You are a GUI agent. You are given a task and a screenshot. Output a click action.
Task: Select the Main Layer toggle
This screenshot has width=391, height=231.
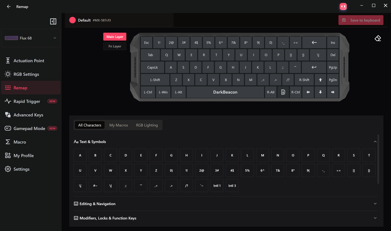pyautogui.click(x=115, y=37)
